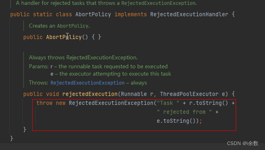Click the throw keyword

(44, 103)
